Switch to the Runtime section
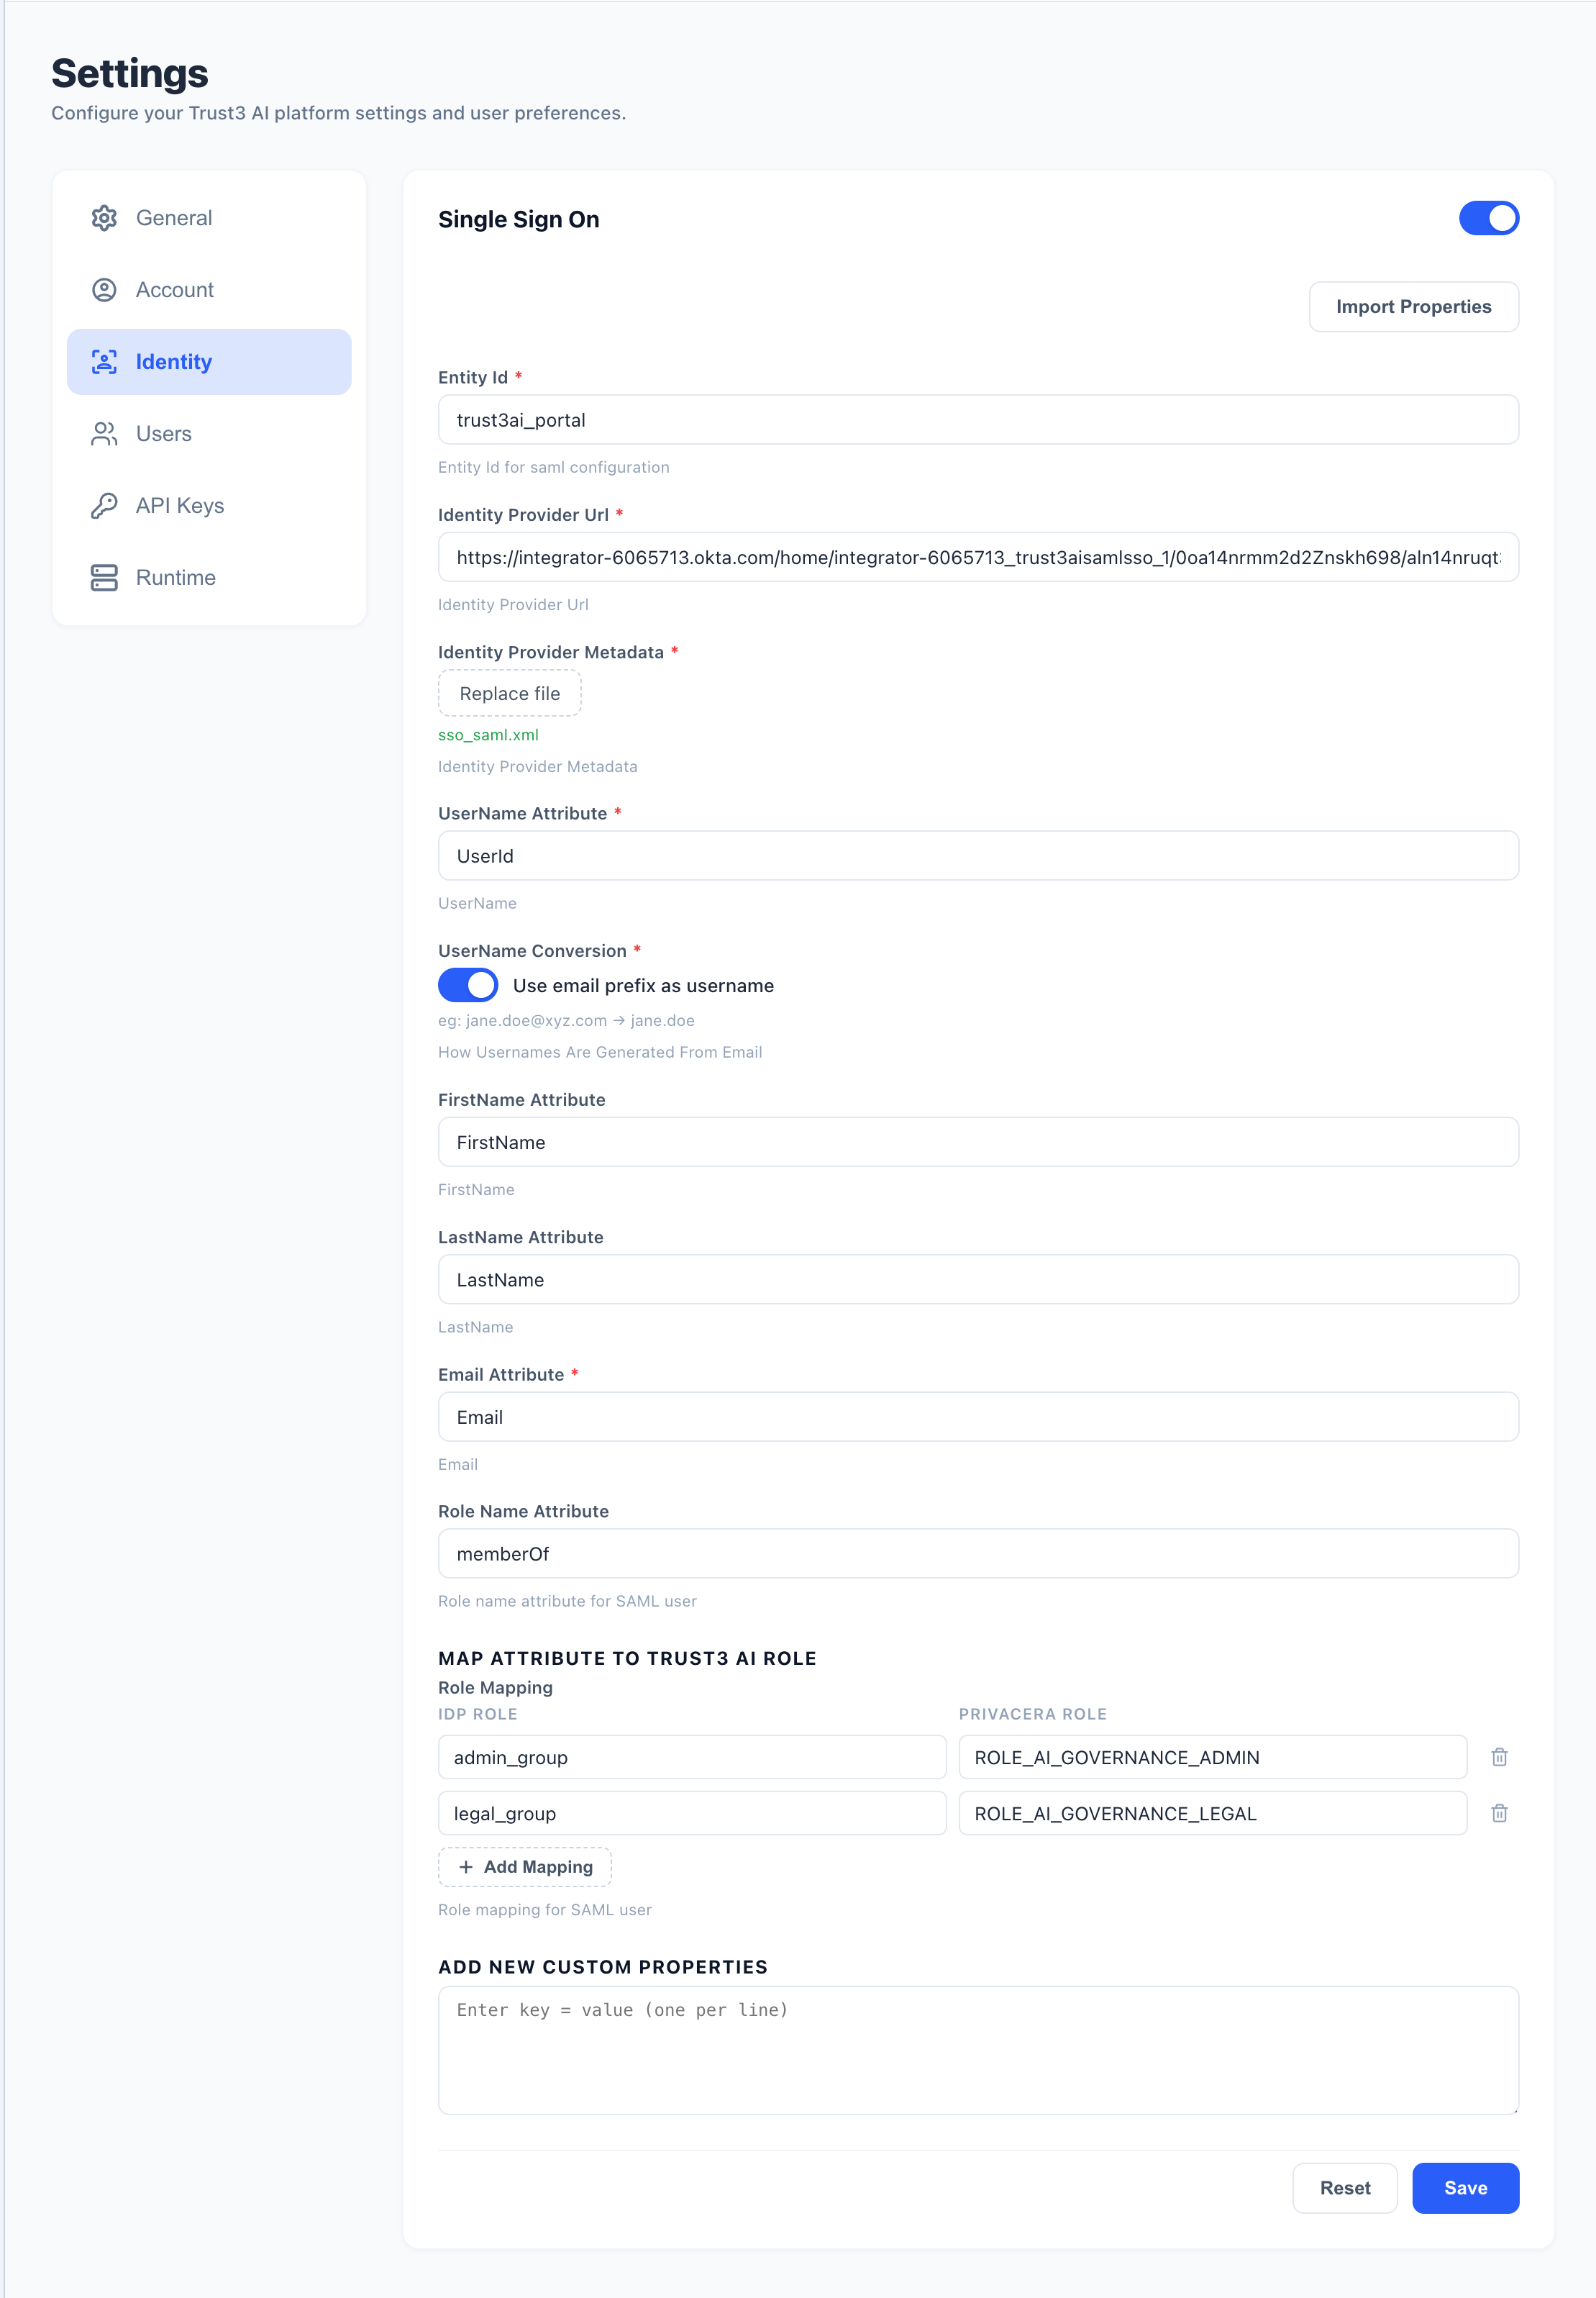1596x2298 pixels. pyautogui.click(x=209, y=578)
